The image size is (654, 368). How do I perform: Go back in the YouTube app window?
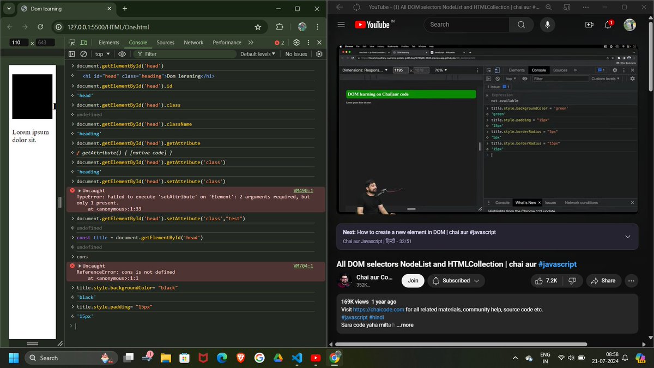pyautogui.click(x=340, y=7)
